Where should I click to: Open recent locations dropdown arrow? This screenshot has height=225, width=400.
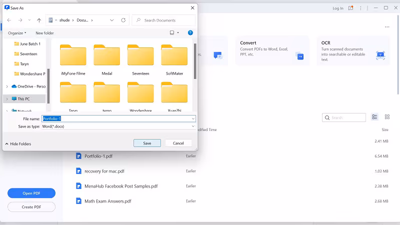point(29,20)
